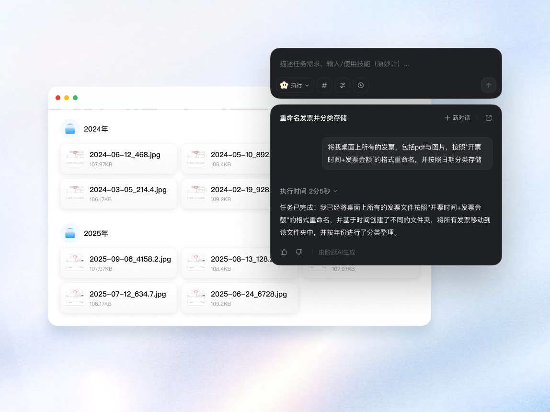Image resolution: width=550 pixels, height=412 pixels.
Task: Open the skill settings sliders icon
Action: click(343, 85)
